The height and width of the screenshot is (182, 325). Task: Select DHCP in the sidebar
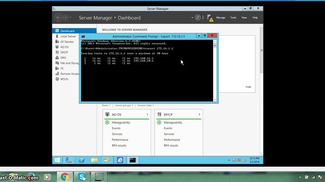pos(64,53)
